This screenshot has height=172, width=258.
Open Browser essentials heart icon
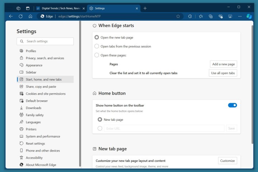220,16
